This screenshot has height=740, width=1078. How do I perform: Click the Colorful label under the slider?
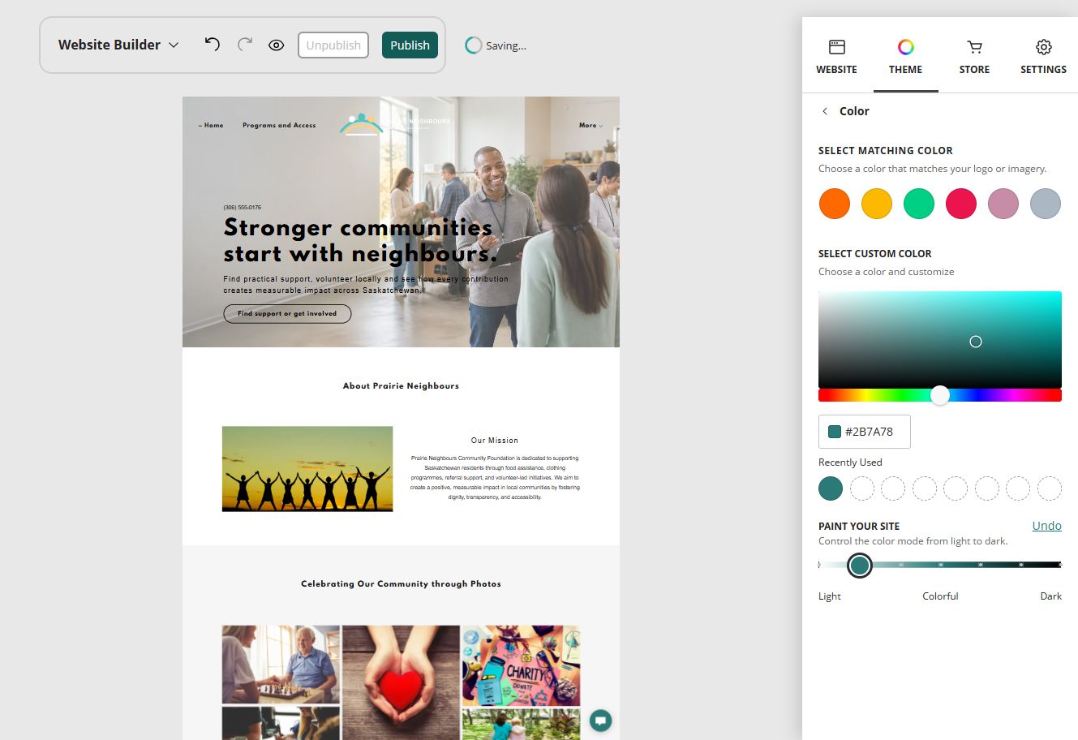pyautogui.click(x=940, y=596)
